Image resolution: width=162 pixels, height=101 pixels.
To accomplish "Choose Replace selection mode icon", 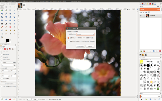I will pyautogui.click(x=5, y=49).
